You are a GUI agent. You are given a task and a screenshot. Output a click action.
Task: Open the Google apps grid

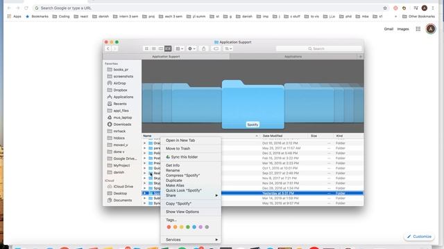click(x=418, y=29)
